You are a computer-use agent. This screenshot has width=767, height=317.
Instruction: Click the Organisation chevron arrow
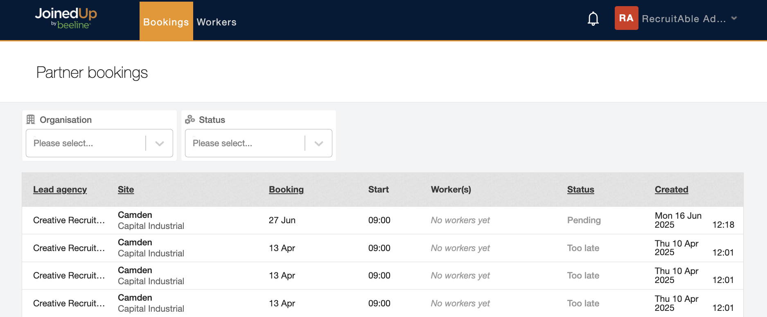coord(160,143)
